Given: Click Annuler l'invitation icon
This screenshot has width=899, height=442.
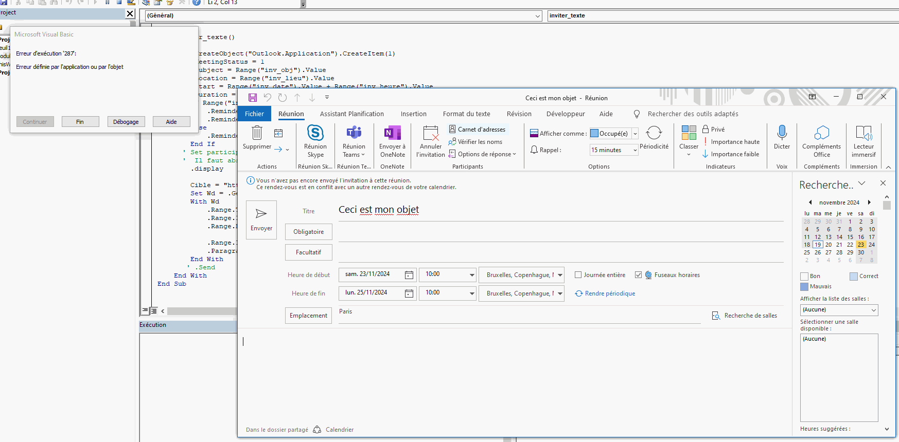Looking at the screenshot, I should tap(430, 133).
